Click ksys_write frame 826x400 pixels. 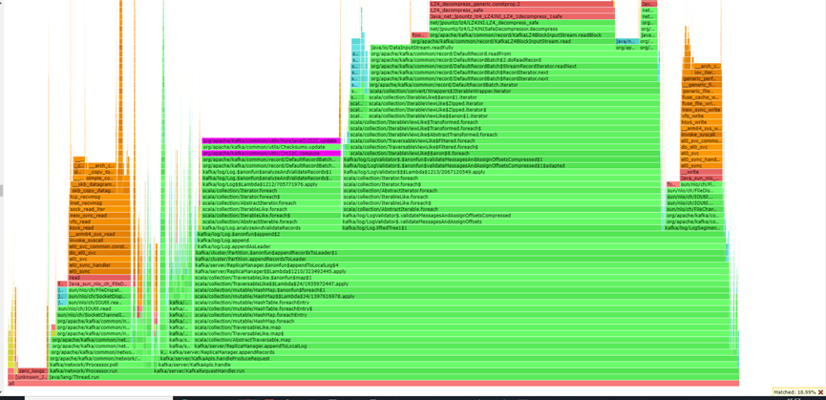pyautogui.click(x=701, y=122)
